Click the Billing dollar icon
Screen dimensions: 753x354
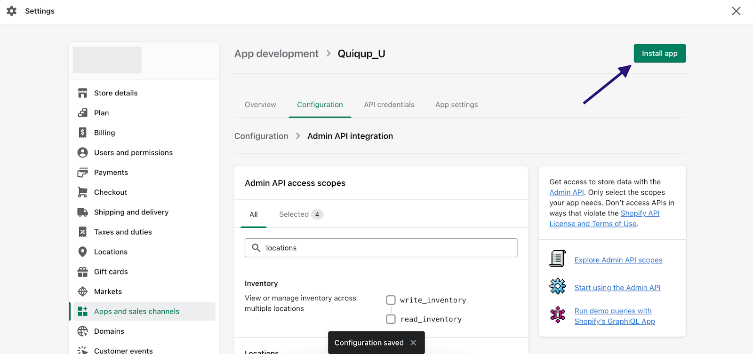pos(82,133)
